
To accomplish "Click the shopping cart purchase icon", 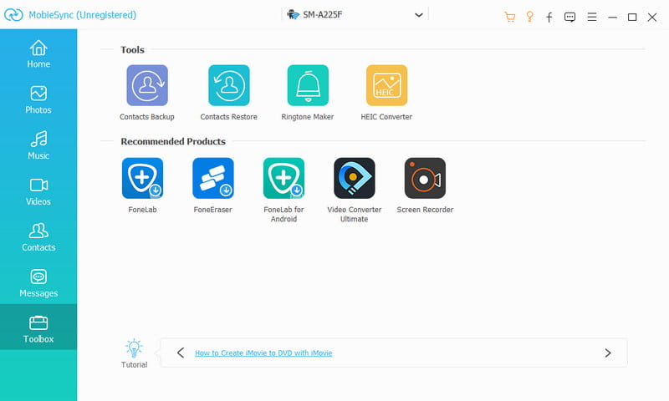I will click(x=510, y=17).
